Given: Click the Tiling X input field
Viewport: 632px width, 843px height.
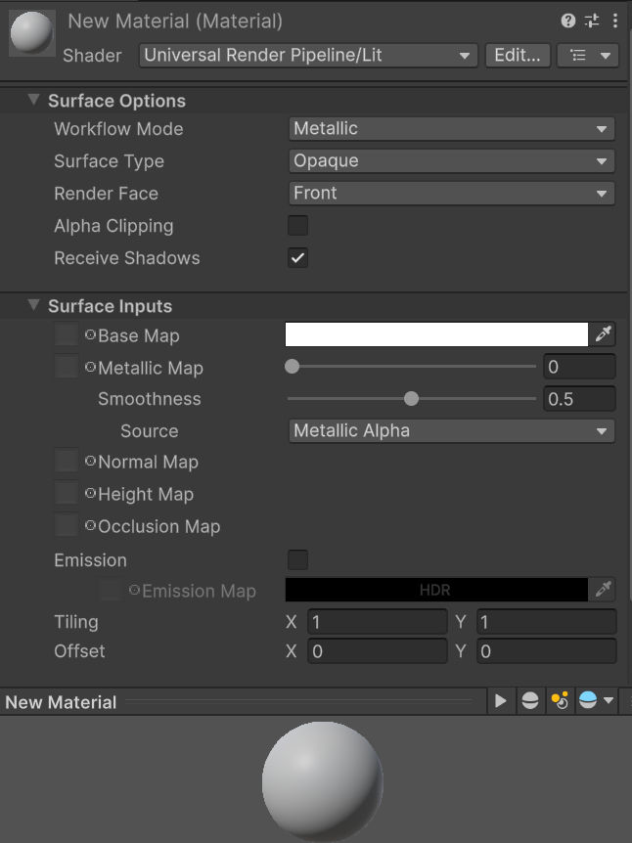Looking at the screenshot, I should (377, 622).
